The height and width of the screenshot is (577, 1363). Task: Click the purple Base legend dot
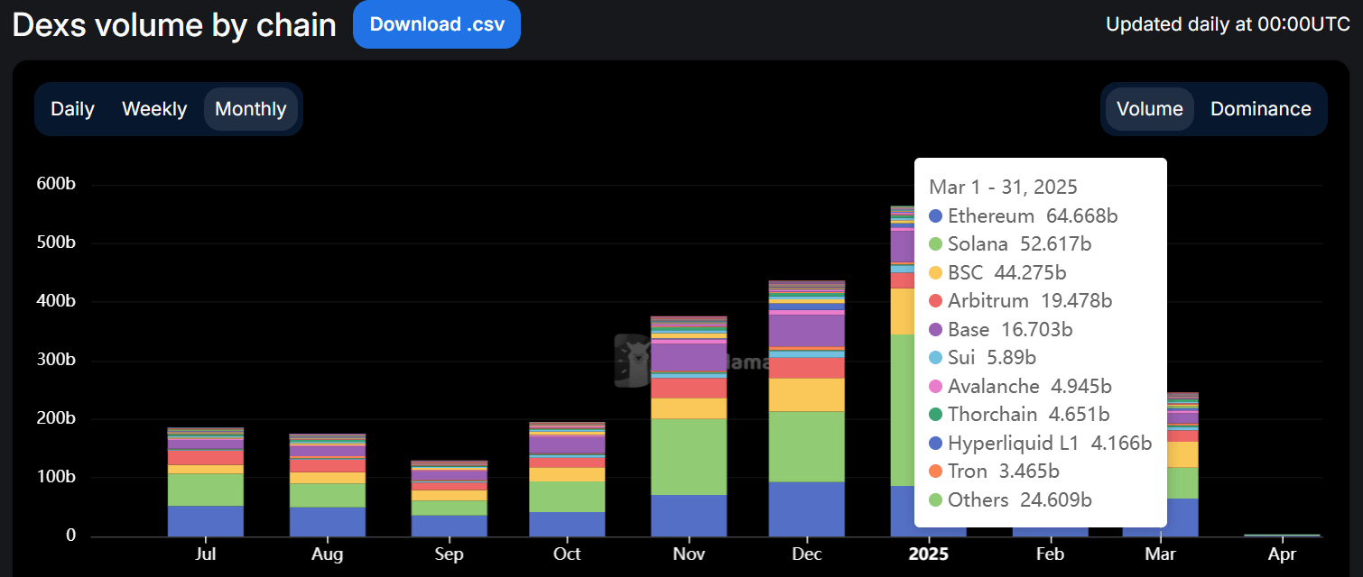935,329
